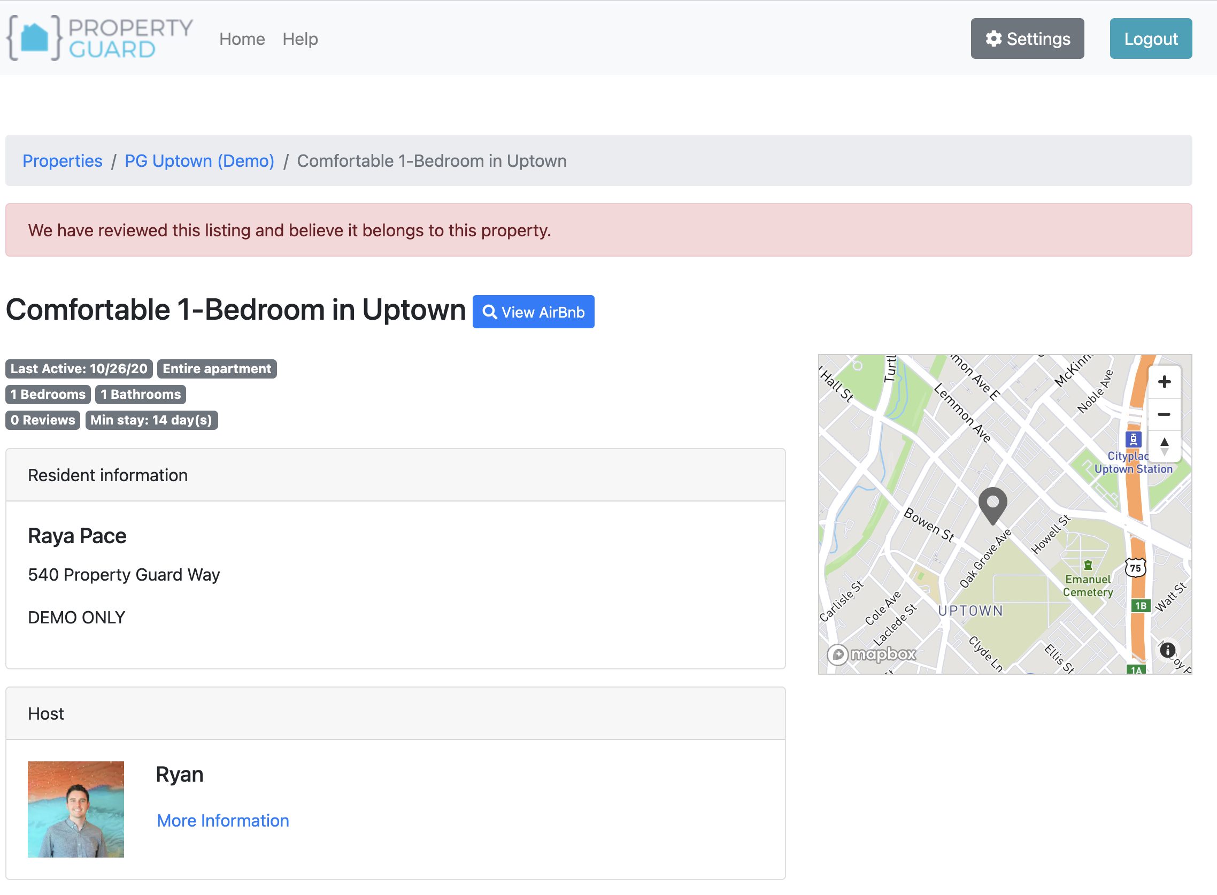Click the '0 Reviews' badge
Viewport: 1217px width, 895px height.
(x=42, y=420)
